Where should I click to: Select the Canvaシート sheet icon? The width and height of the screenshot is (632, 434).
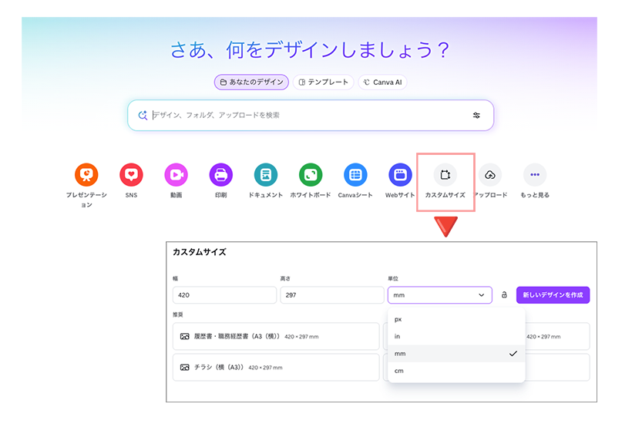point(355,175)
